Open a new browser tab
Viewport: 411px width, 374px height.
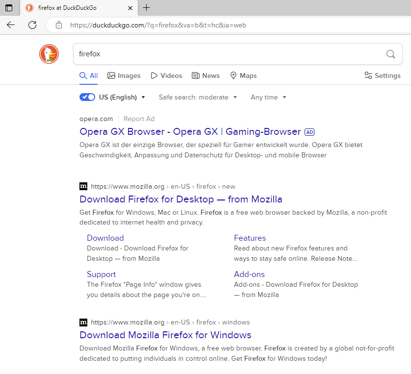coord(146,8)
